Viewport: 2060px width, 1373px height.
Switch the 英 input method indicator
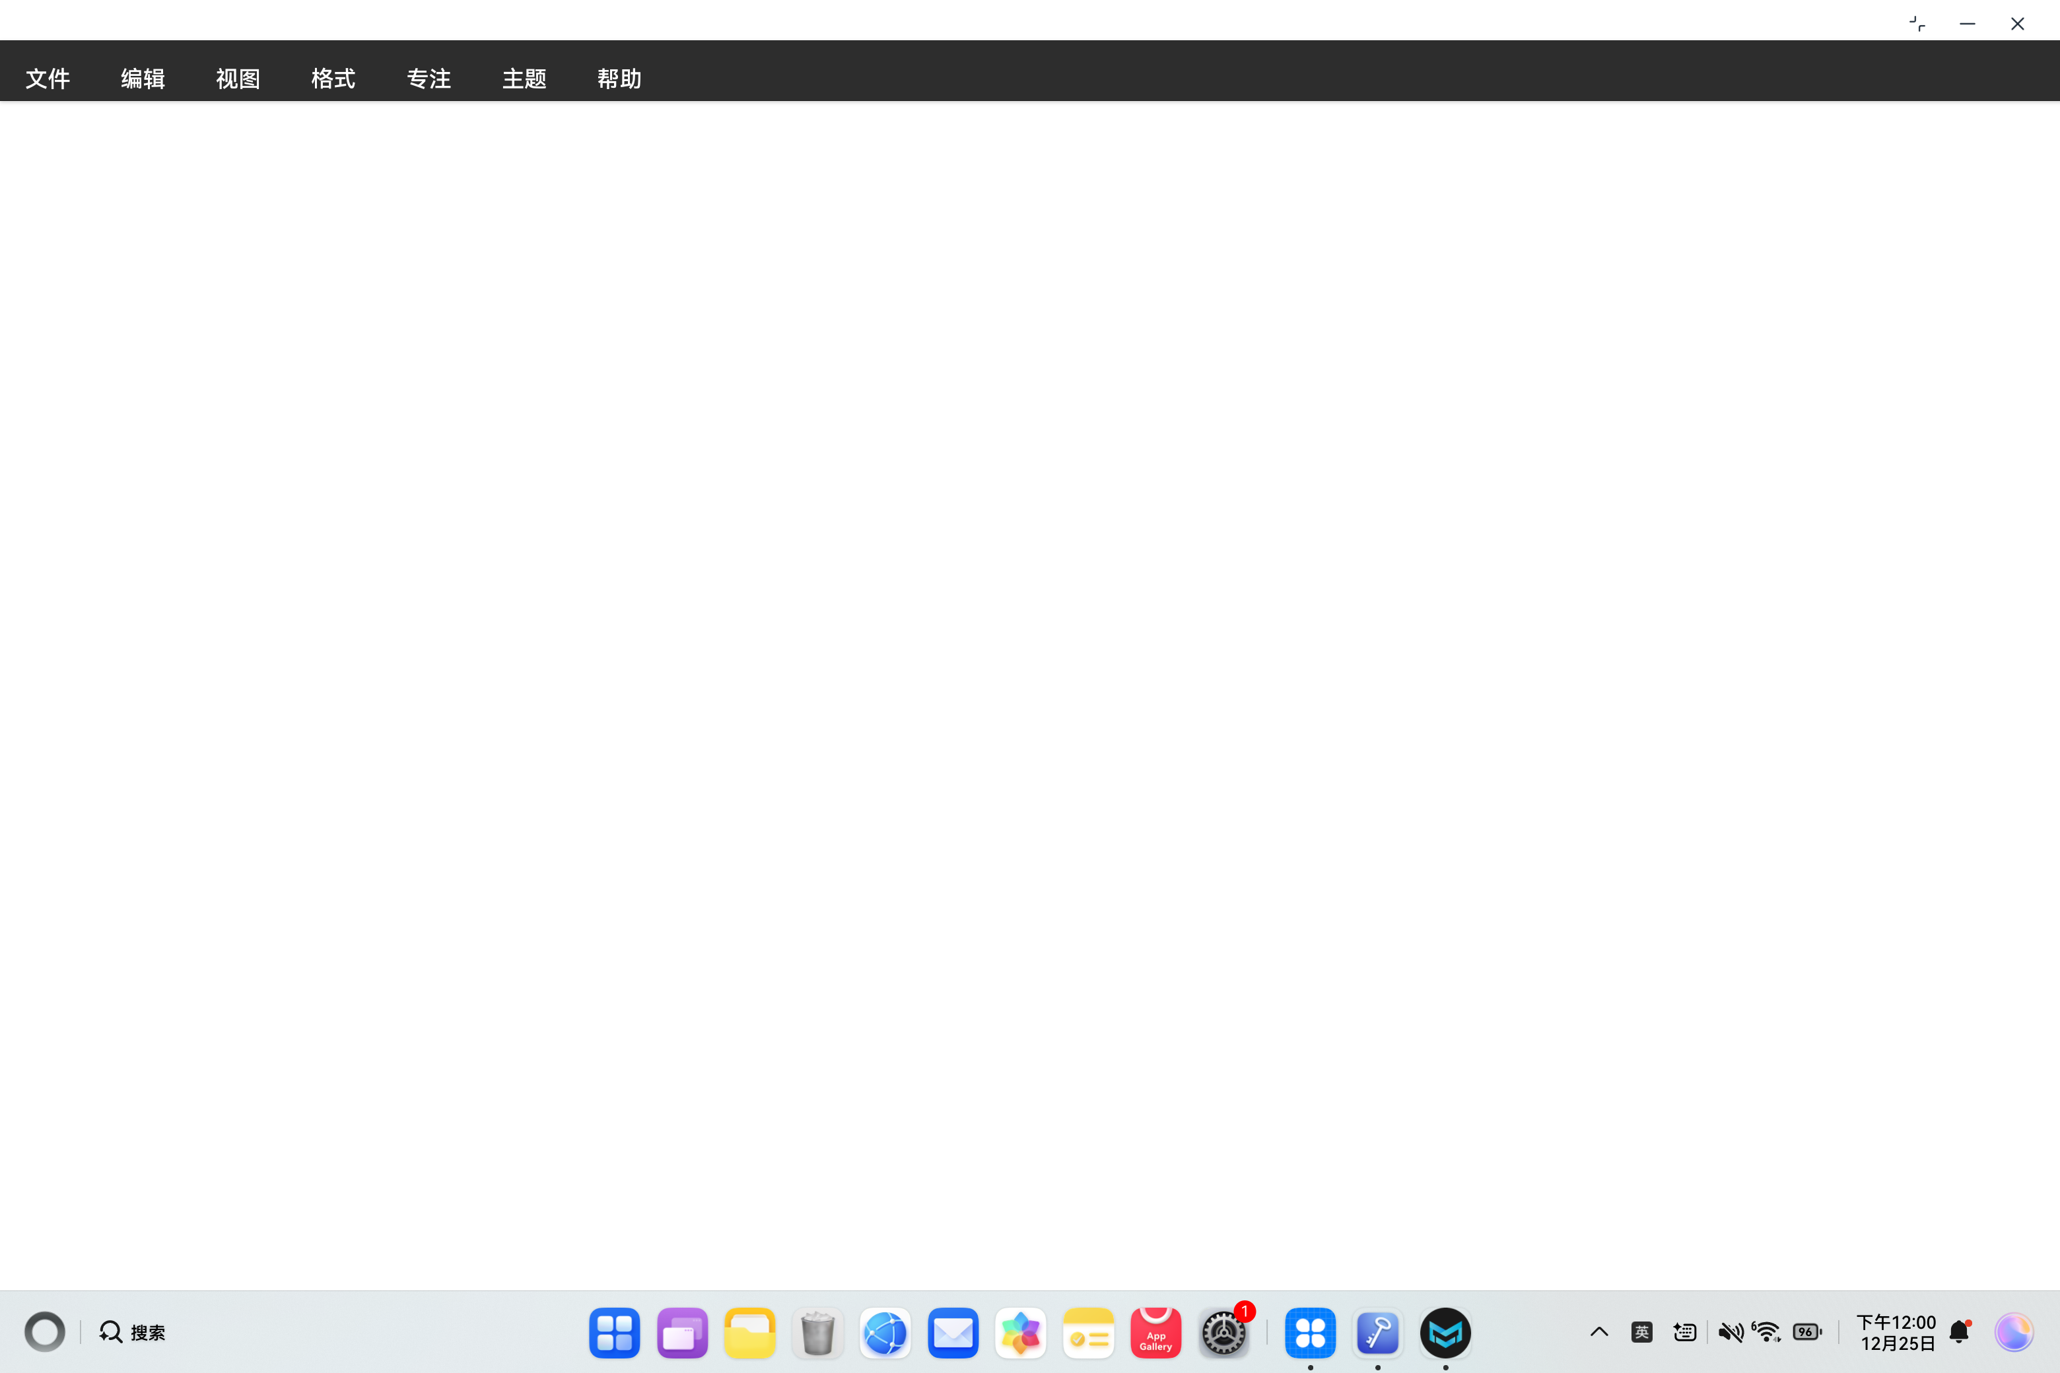[1642, 1332]
